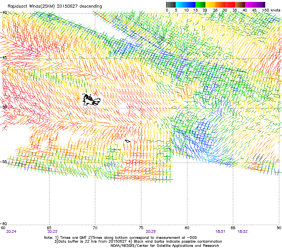Viewport: 282px width, 248px height.
Task: Click the blue 10-15 knots color segment
Action: coord(191,5)
